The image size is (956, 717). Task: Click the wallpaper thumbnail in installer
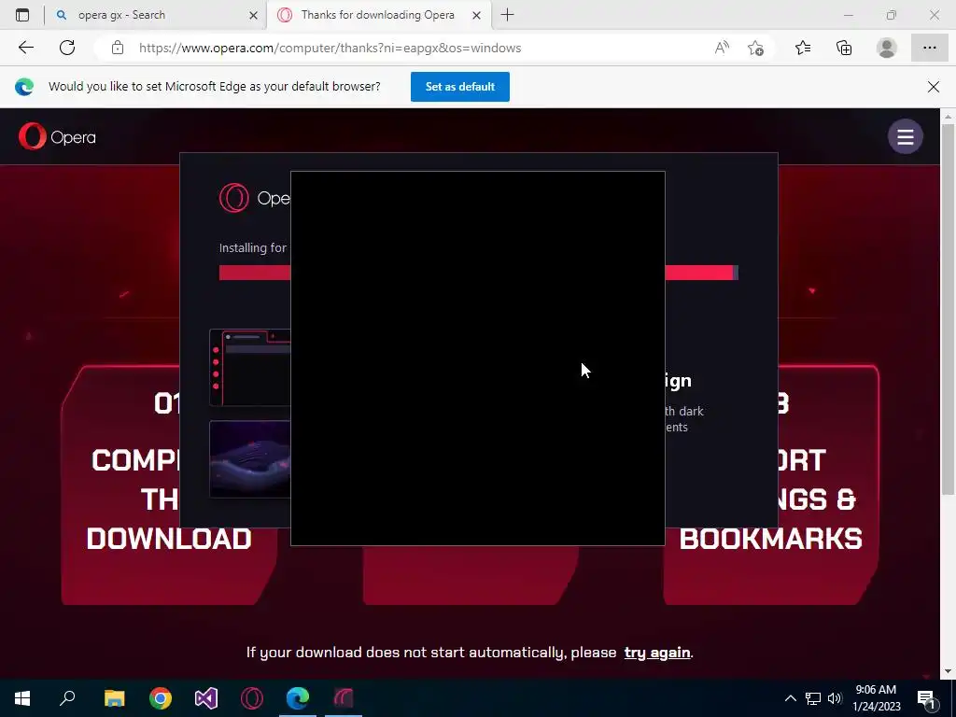[x=250, y=459]
